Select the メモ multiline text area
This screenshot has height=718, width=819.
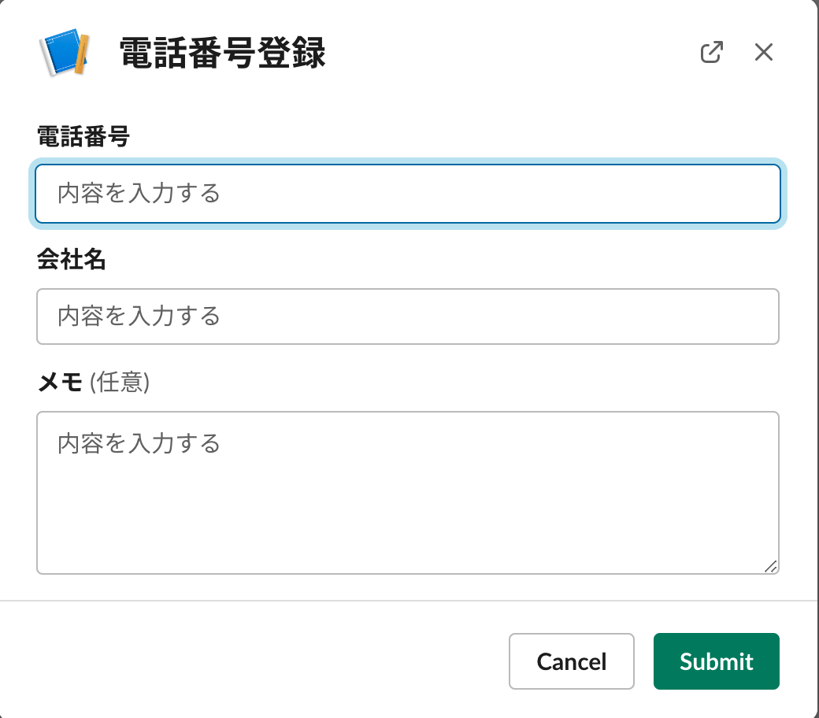[408, 504]
